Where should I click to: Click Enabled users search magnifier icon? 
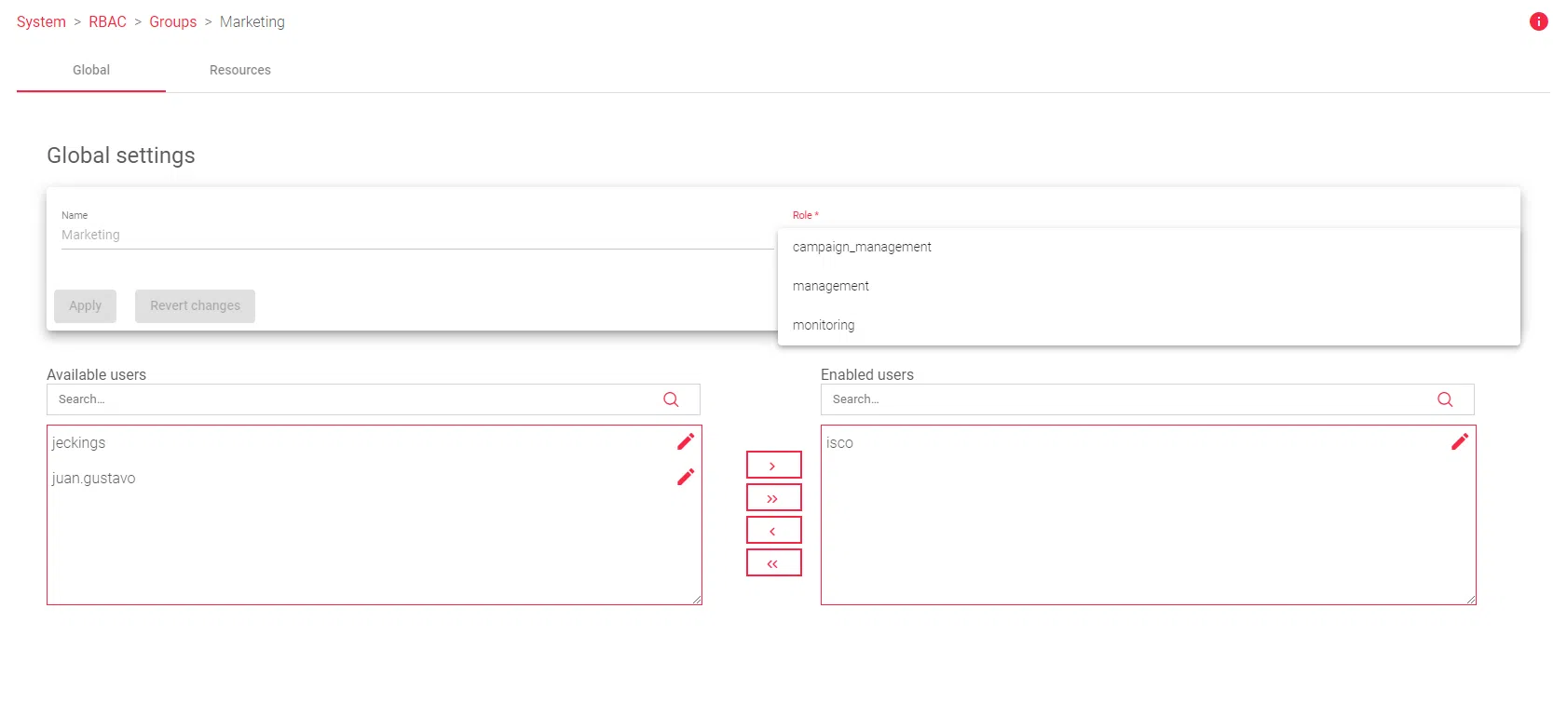point(1445,399)
